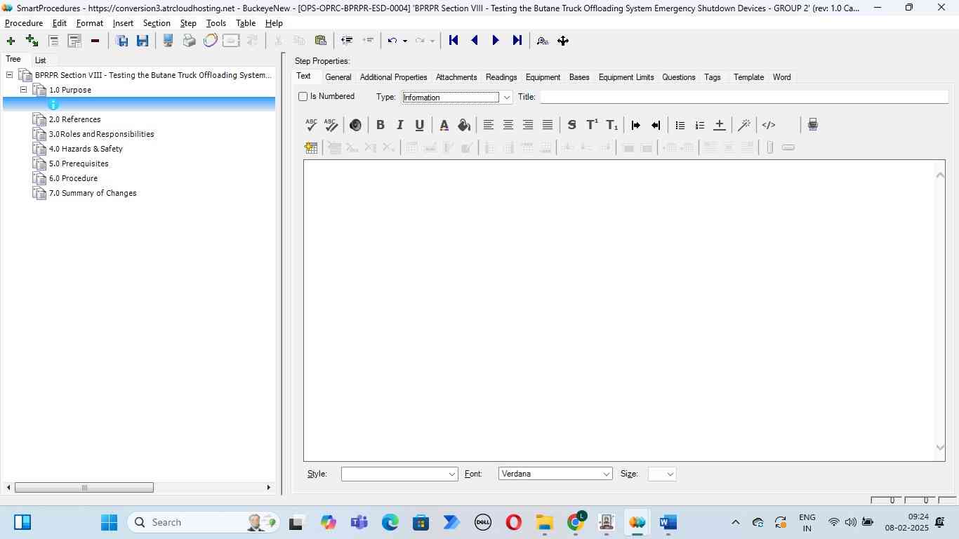Viewport: 959px width, 539px height.
Task: Switch to the Additional Properties tab
Action: [393, 77]
